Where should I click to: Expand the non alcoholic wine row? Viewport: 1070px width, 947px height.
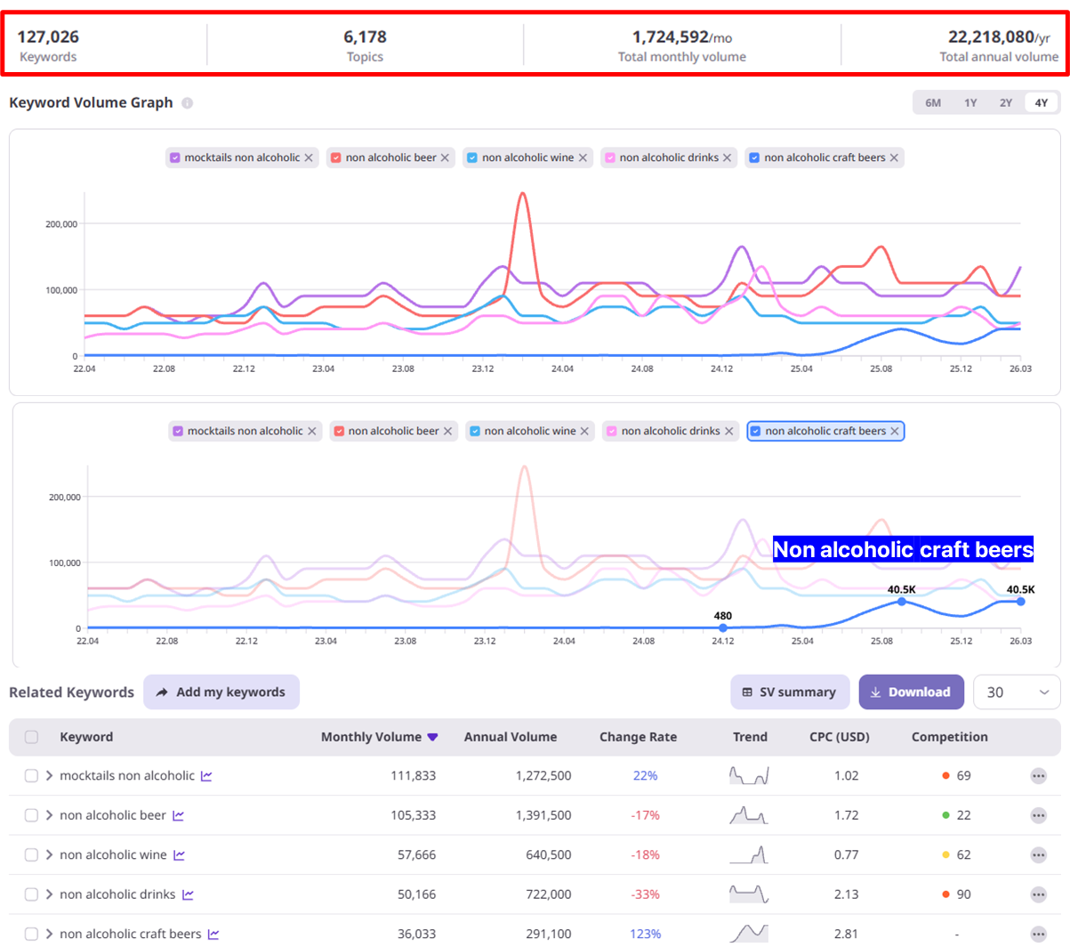[49, 855]
